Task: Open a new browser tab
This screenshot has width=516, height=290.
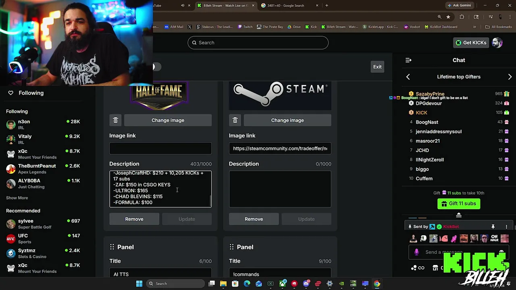Action: [327, 6]
